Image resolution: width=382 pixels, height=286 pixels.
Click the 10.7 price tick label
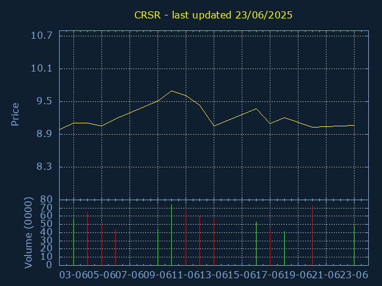(x=41, y=36)
